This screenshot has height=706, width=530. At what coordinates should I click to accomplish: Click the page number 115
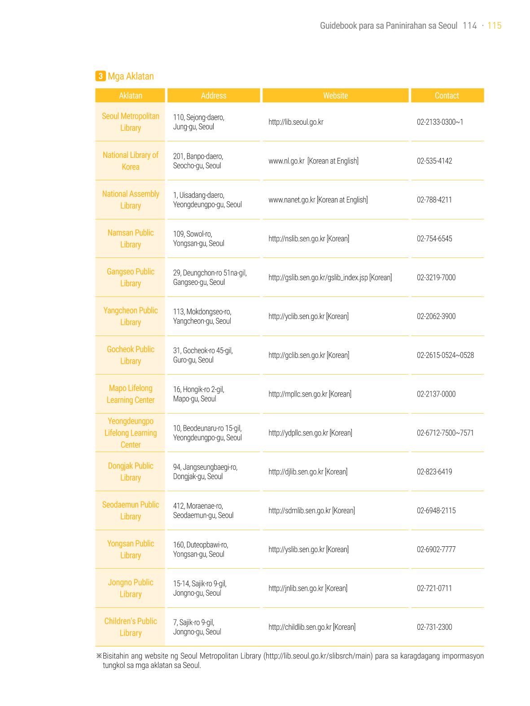[494, 26]
